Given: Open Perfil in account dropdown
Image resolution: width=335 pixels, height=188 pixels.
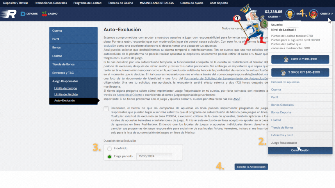Looking at the screenshot, I should pyautogui.click(x=300, y=97).
